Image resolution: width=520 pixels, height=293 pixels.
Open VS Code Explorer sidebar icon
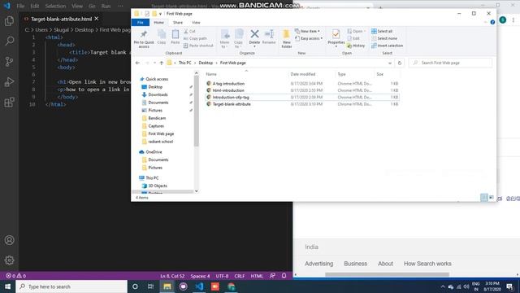9,21
